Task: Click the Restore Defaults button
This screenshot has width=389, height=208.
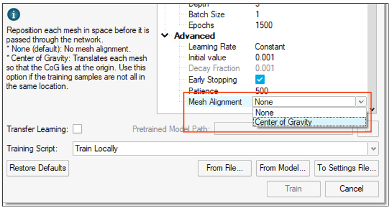Action: pyautogui.click(x=38, y=168)
